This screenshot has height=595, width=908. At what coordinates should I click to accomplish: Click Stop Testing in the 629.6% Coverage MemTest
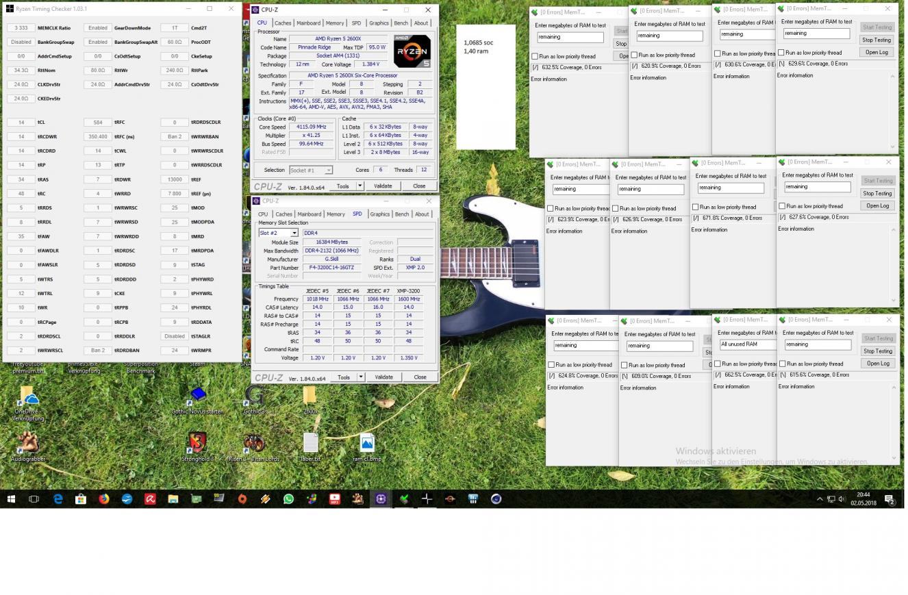point(877,40)
